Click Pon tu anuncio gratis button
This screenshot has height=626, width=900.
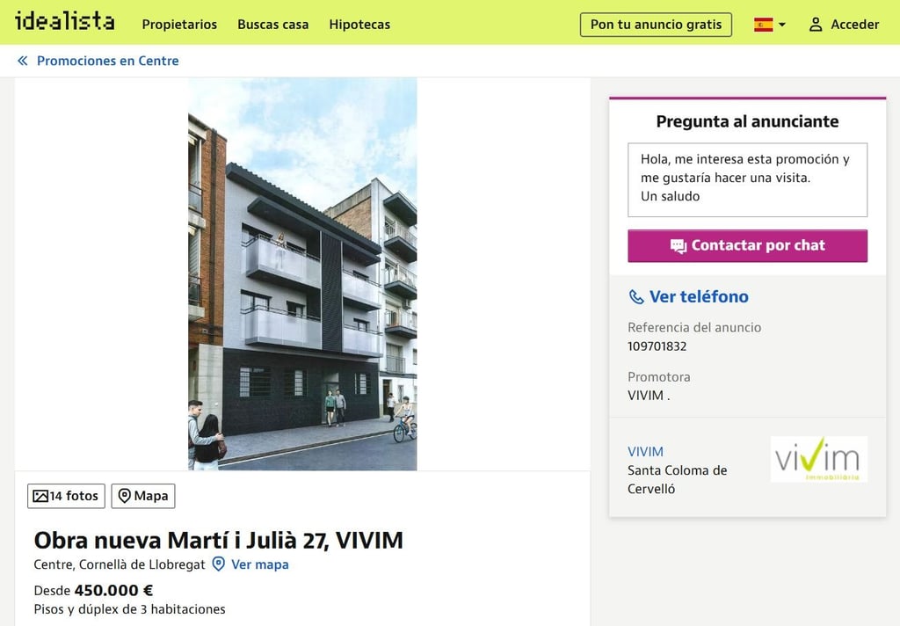click(656, 25)
